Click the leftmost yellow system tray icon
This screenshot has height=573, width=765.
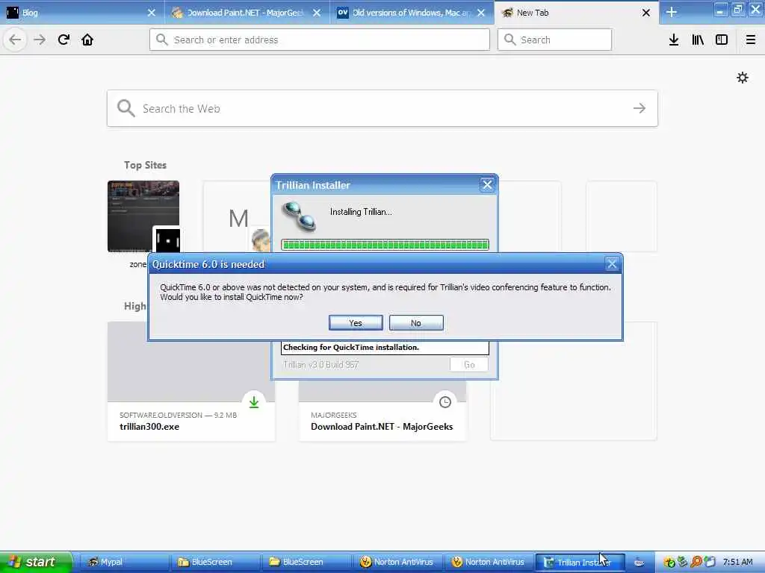(669, 563)
